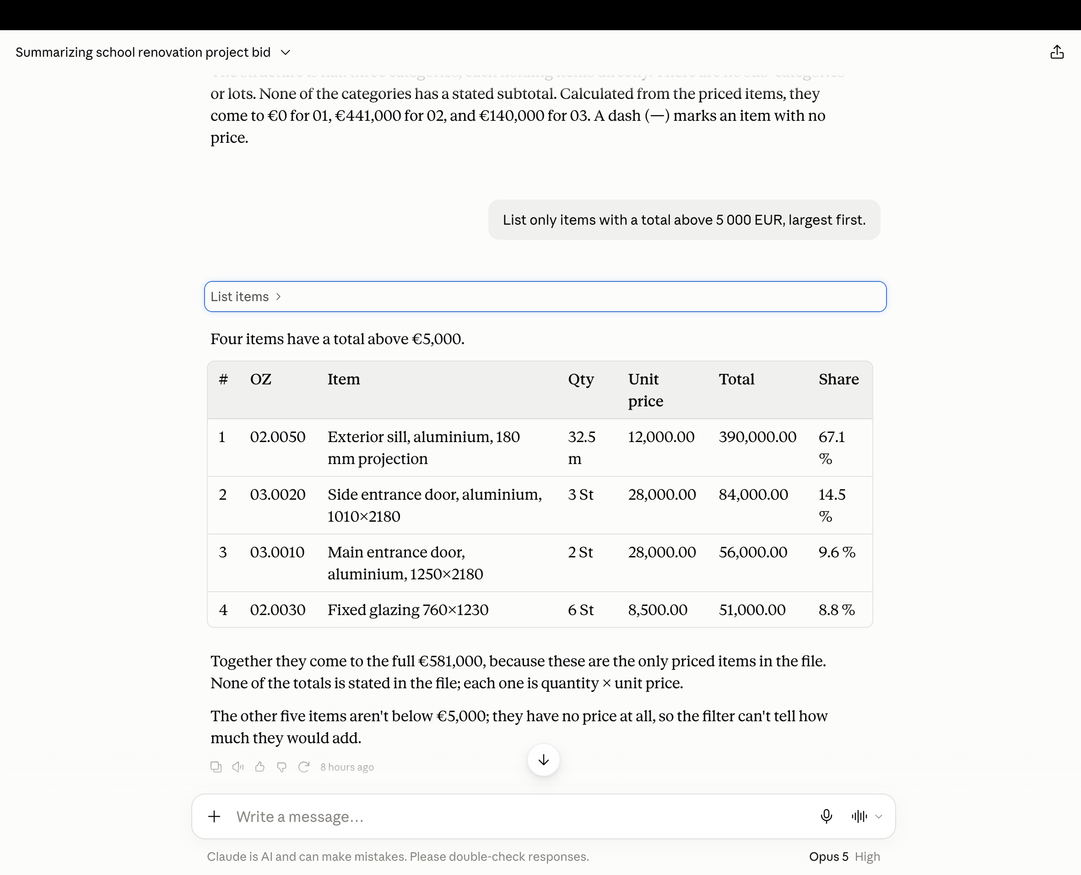Click the share value 9.6 %
This screenshot has width=1081, height=875.
coord(837,552)
